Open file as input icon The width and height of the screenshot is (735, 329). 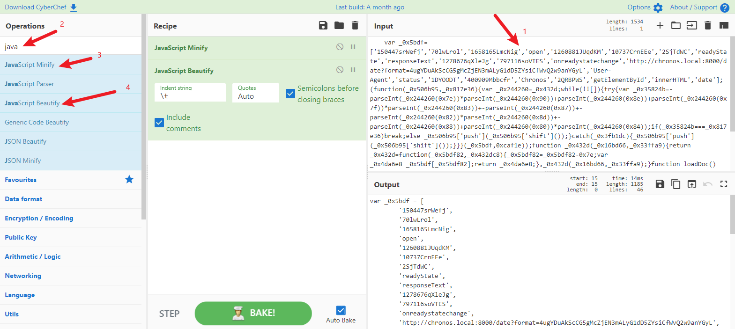pos(692,25)
